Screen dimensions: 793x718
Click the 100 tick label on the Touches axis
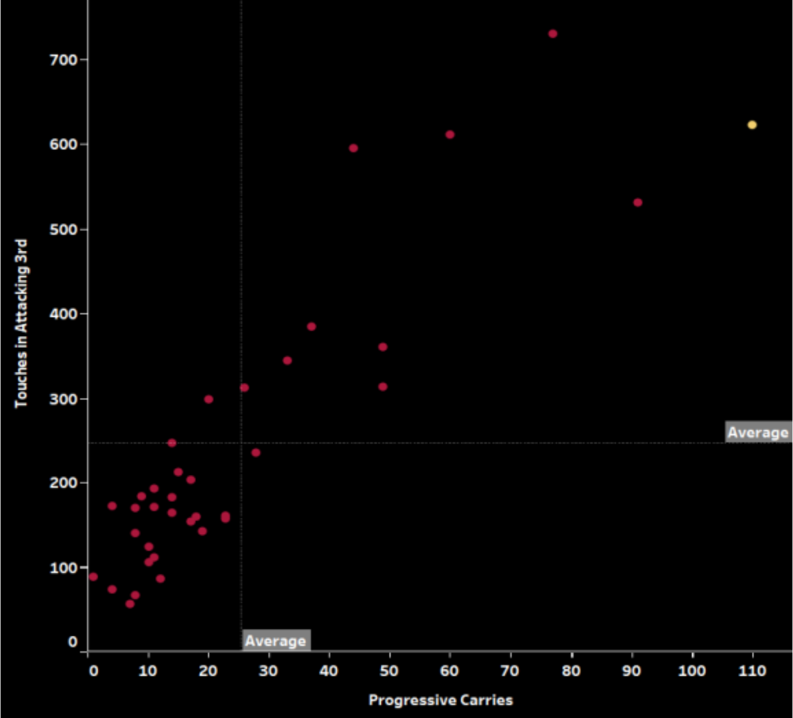coord(63,568)
